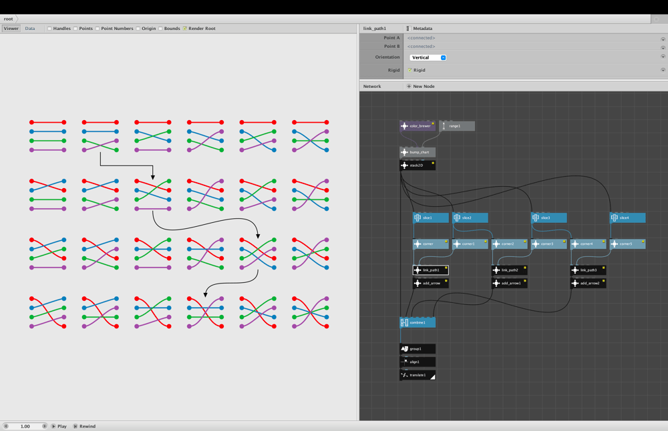Select the add_arrow1 node
This screenshot has height=431, width=668.
510,283
